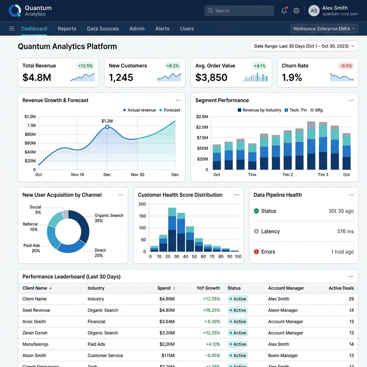This screenshot has height=367, width=367.
Task: Click the green Status check icon
Action: coord(256,211)
